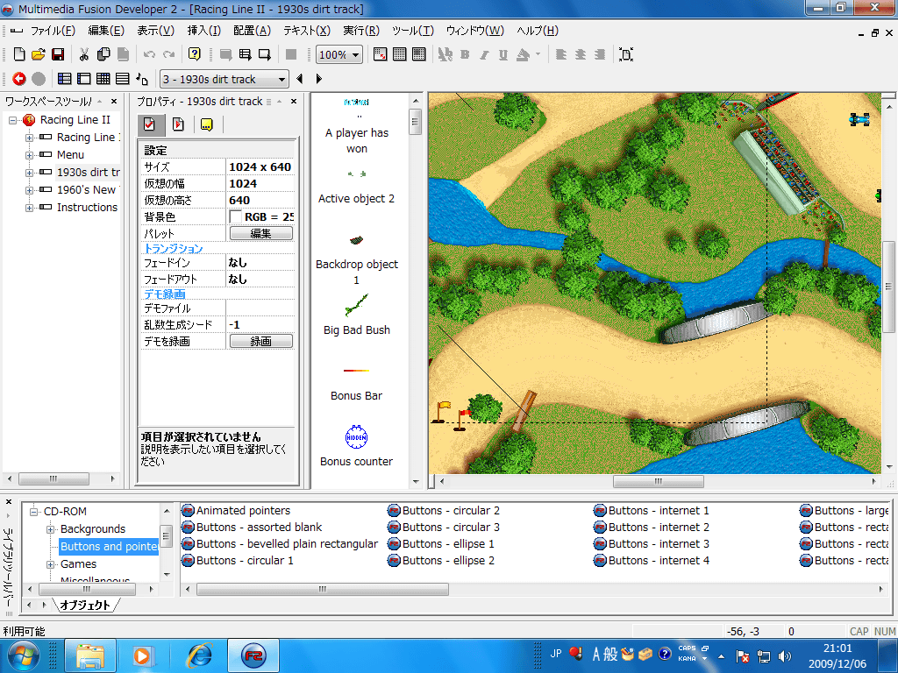This screenshot has height=673, width=898.
Task: Open the Storyboard Editor toolbar icon
Action: point(65,79)
